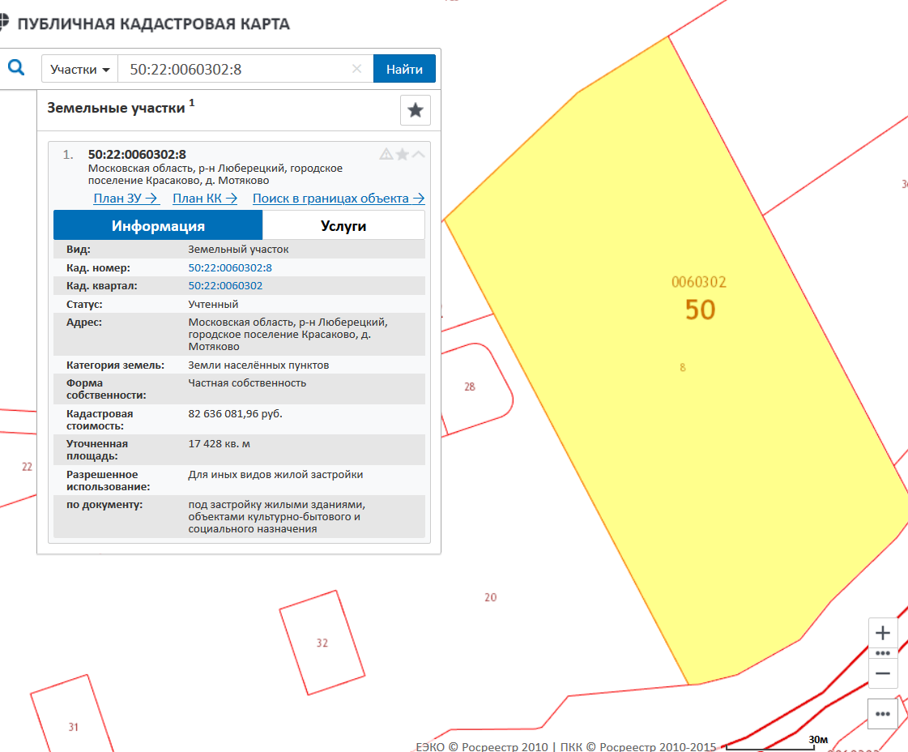Image resolution: width=908 pixels, height=752 pixels.
Task: Expand the zoom level dots between plus and minus
Action: click(x=883, y=653)
